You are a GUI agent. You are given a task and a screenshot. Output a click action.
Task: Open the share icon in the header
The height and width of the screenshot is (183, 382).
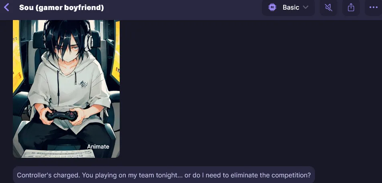[351, 8]
